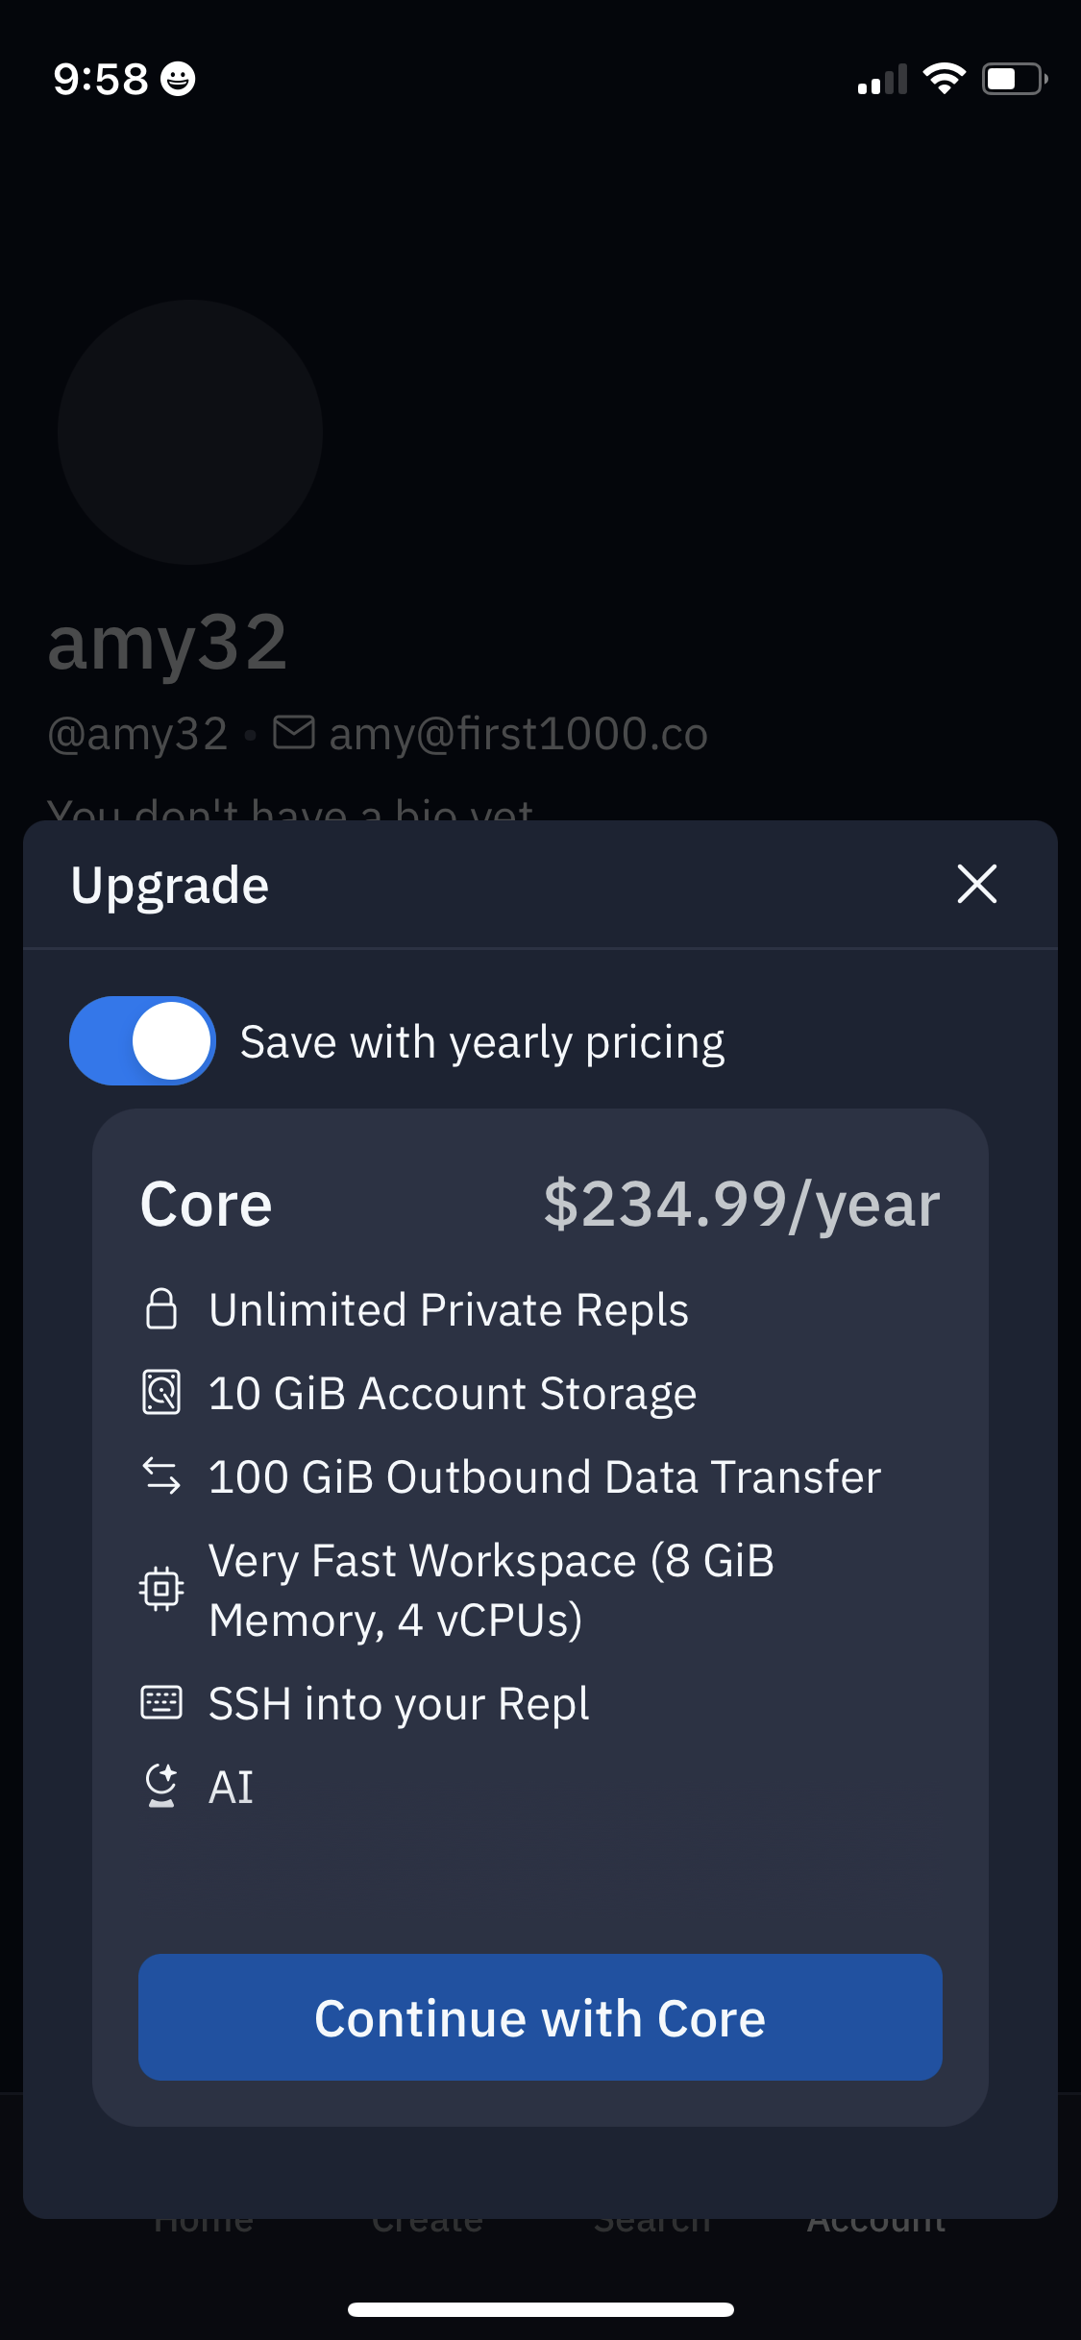
Task: Tap the Core plan title
Action: pyautogui.click(x=207, y=1205)
